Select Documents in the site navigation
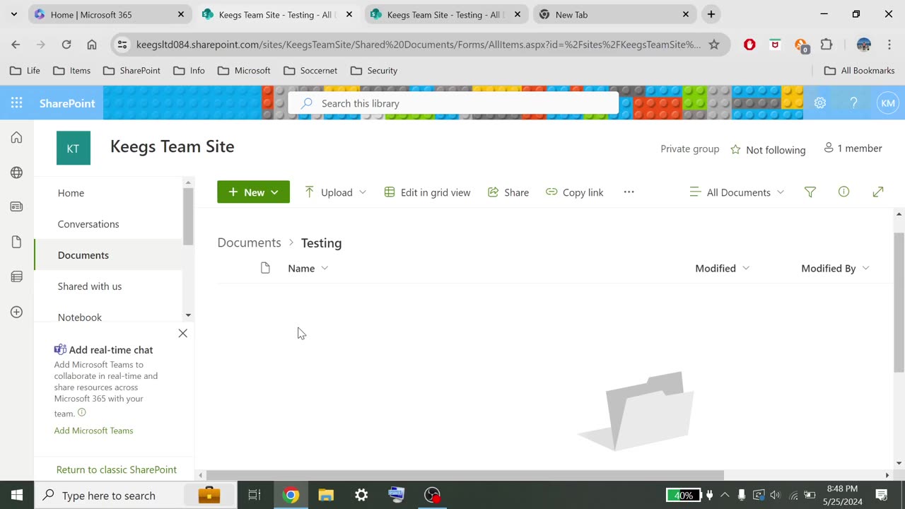 click(83, 255)
